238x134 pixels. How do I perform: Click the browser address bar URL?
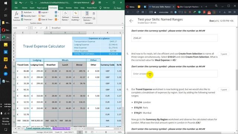tap(164, 12)
